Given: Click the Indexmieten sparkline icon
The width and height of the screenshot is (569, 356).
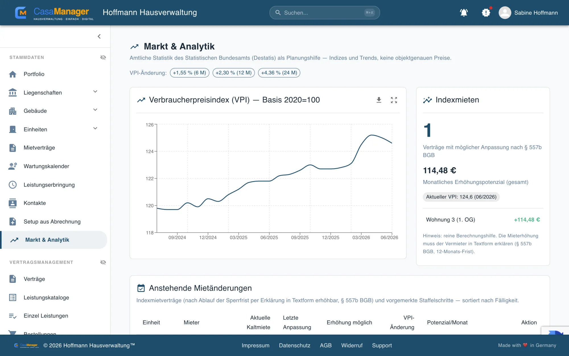Looking at the screenshot, I should [x=427, y=100].
